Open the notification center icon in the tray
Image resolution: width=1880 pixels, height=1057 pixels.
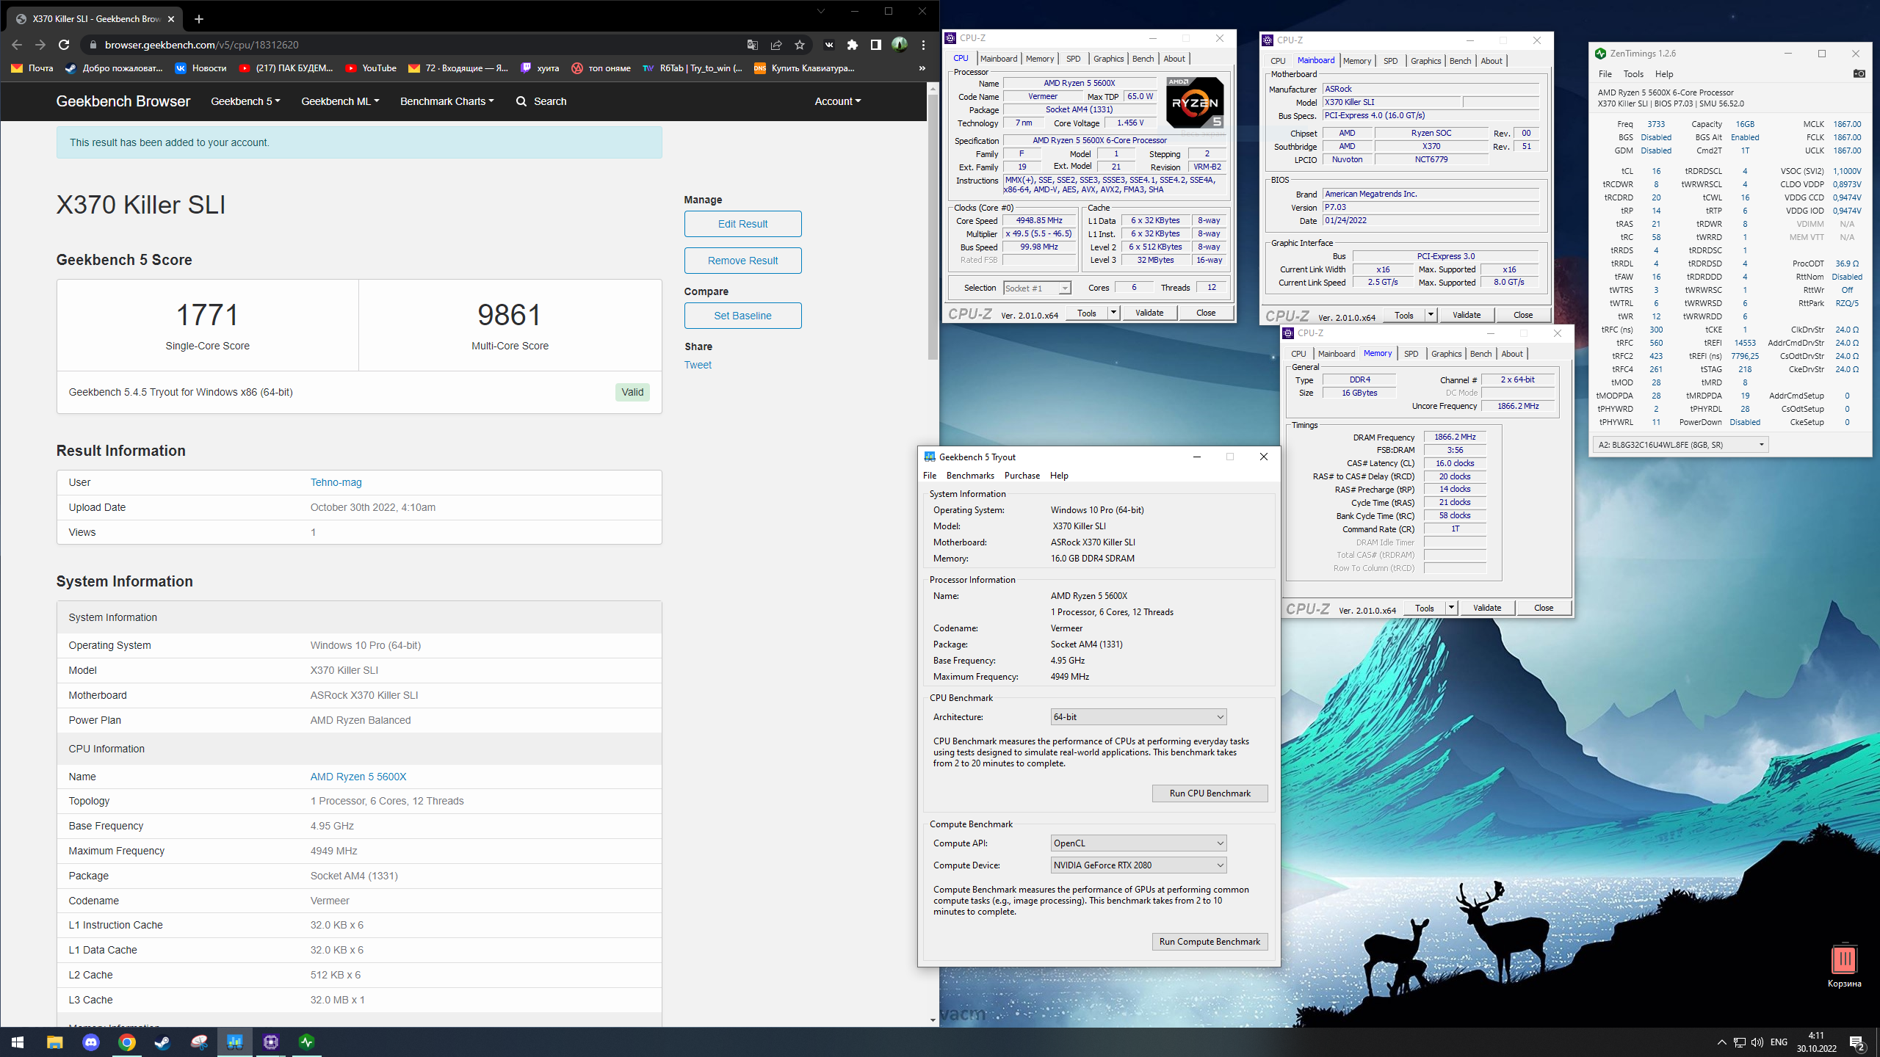point(1857,1042)
